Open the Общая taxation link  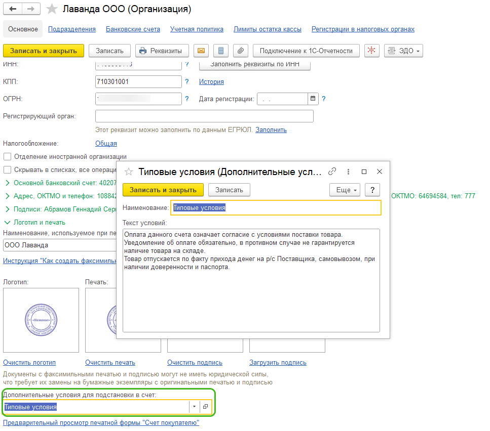point(106,144)
